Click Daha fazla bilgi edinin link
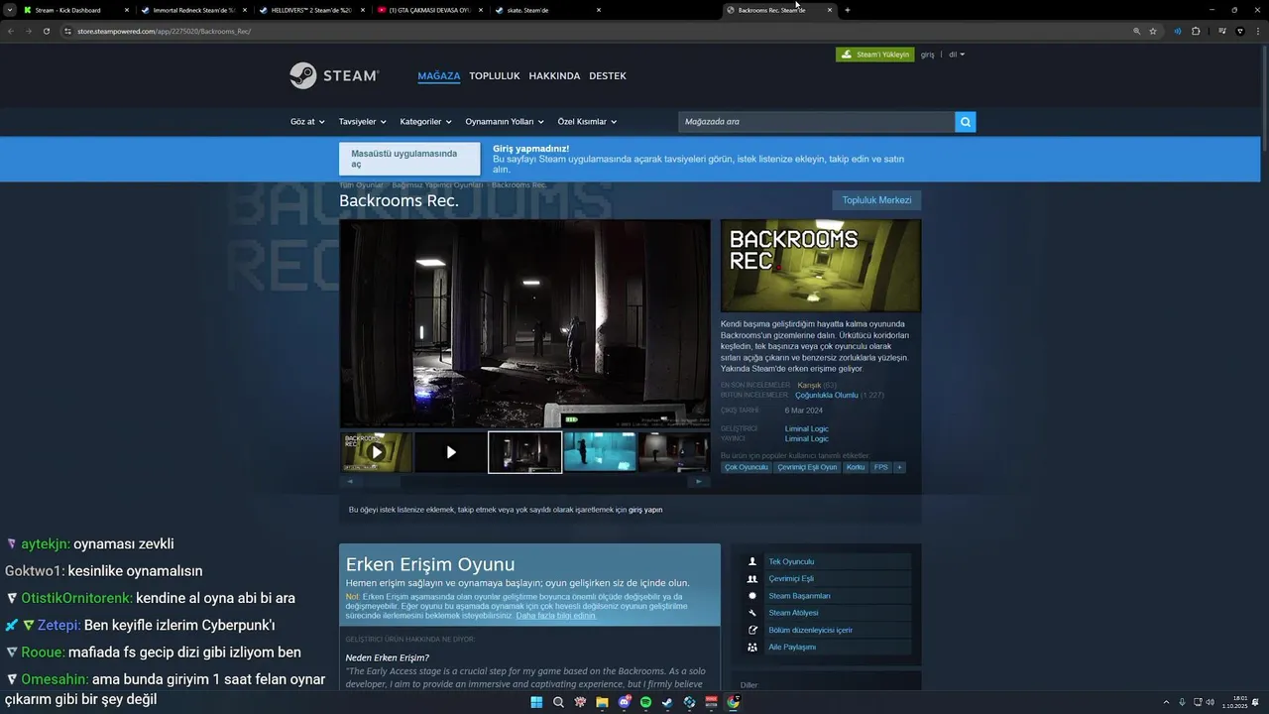The width and height of the screenshot is (1269, 714). click(x=556, y=616)
